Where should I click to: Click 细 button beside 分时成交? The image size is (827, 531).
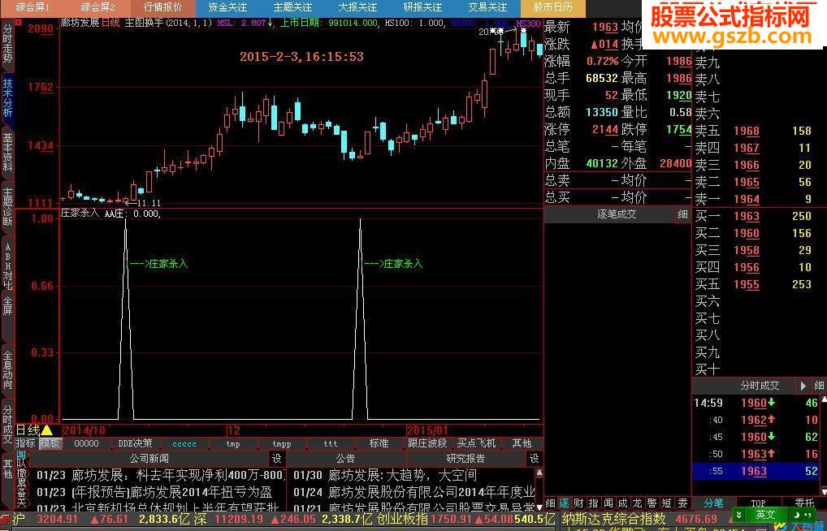[x=819, y=386]
